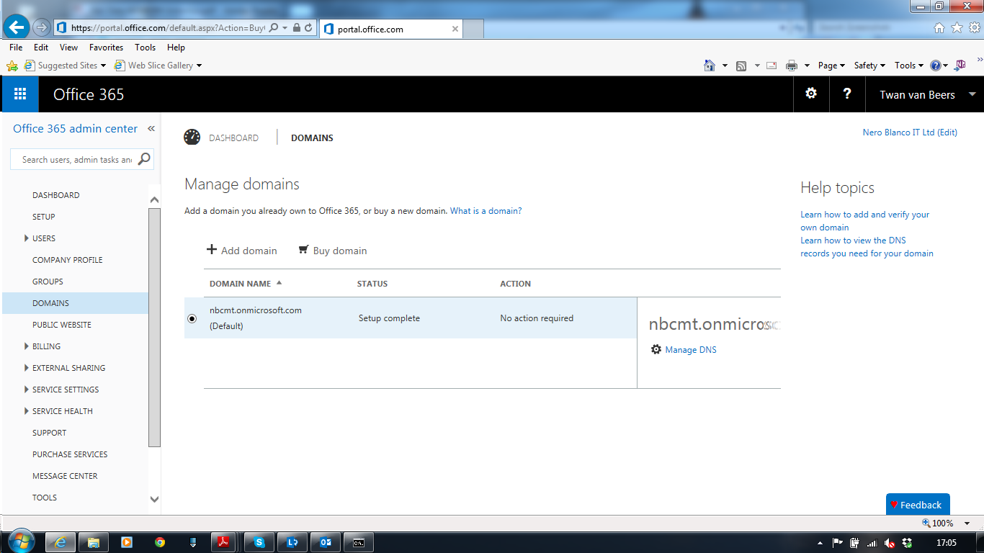Open 'Learn how to add and verify' help link
984x553 pixels.
[x=865, y=221]
